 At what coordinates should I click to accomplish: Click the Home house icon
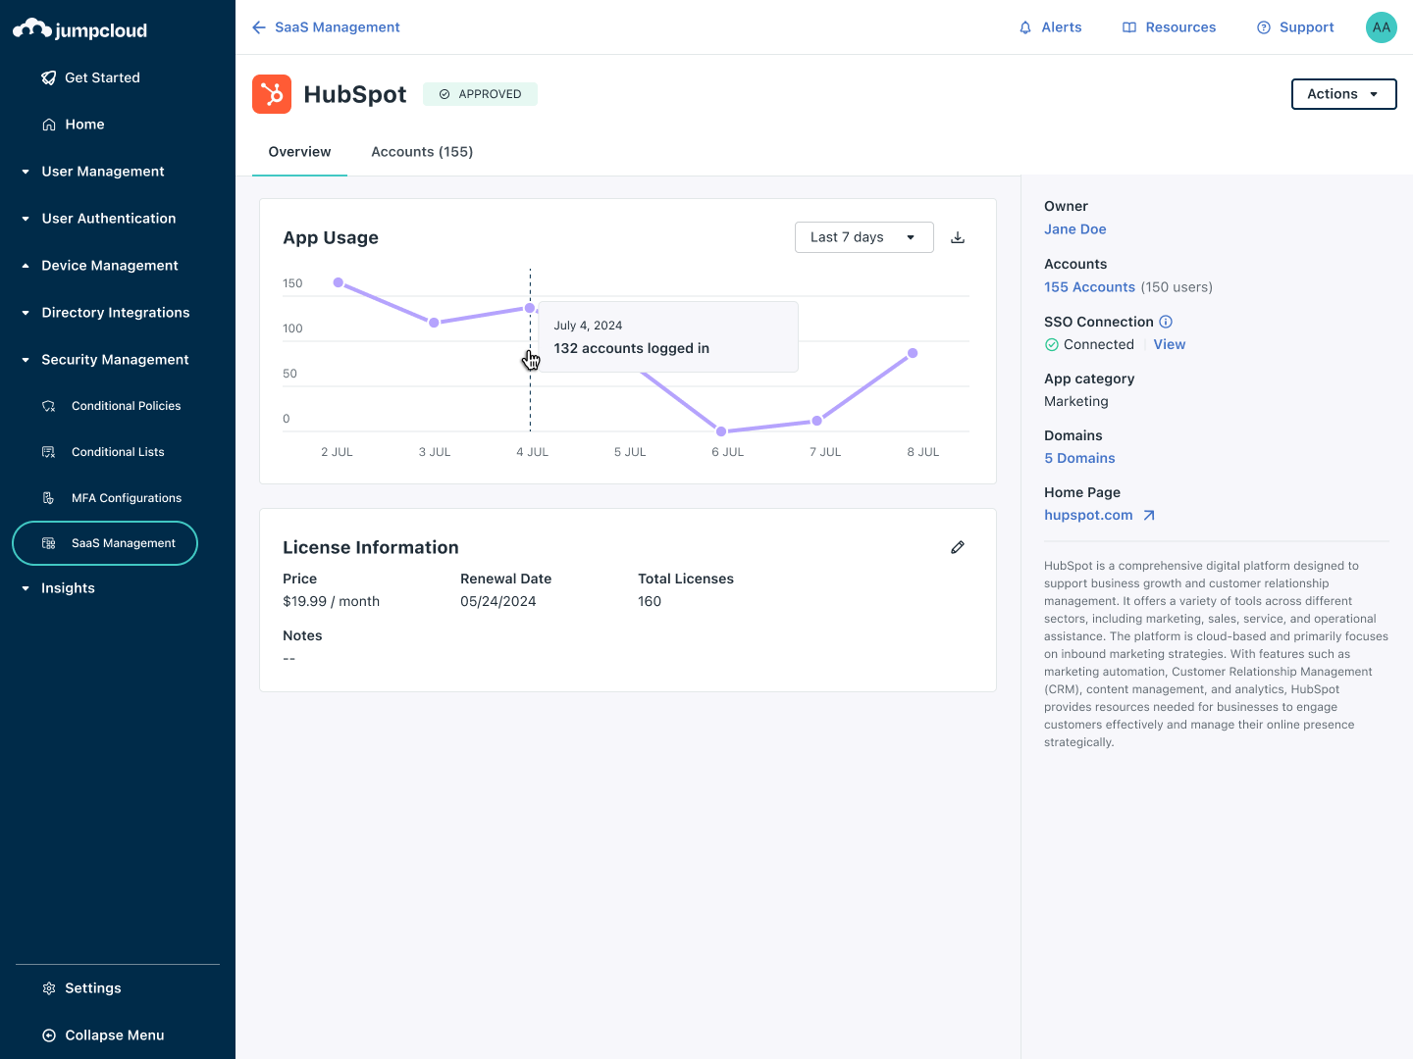coord(48,125)
